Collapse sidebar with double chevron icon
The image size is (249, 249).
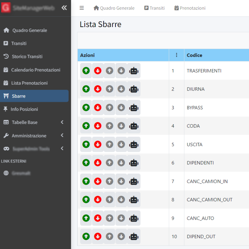click(64, 8)
